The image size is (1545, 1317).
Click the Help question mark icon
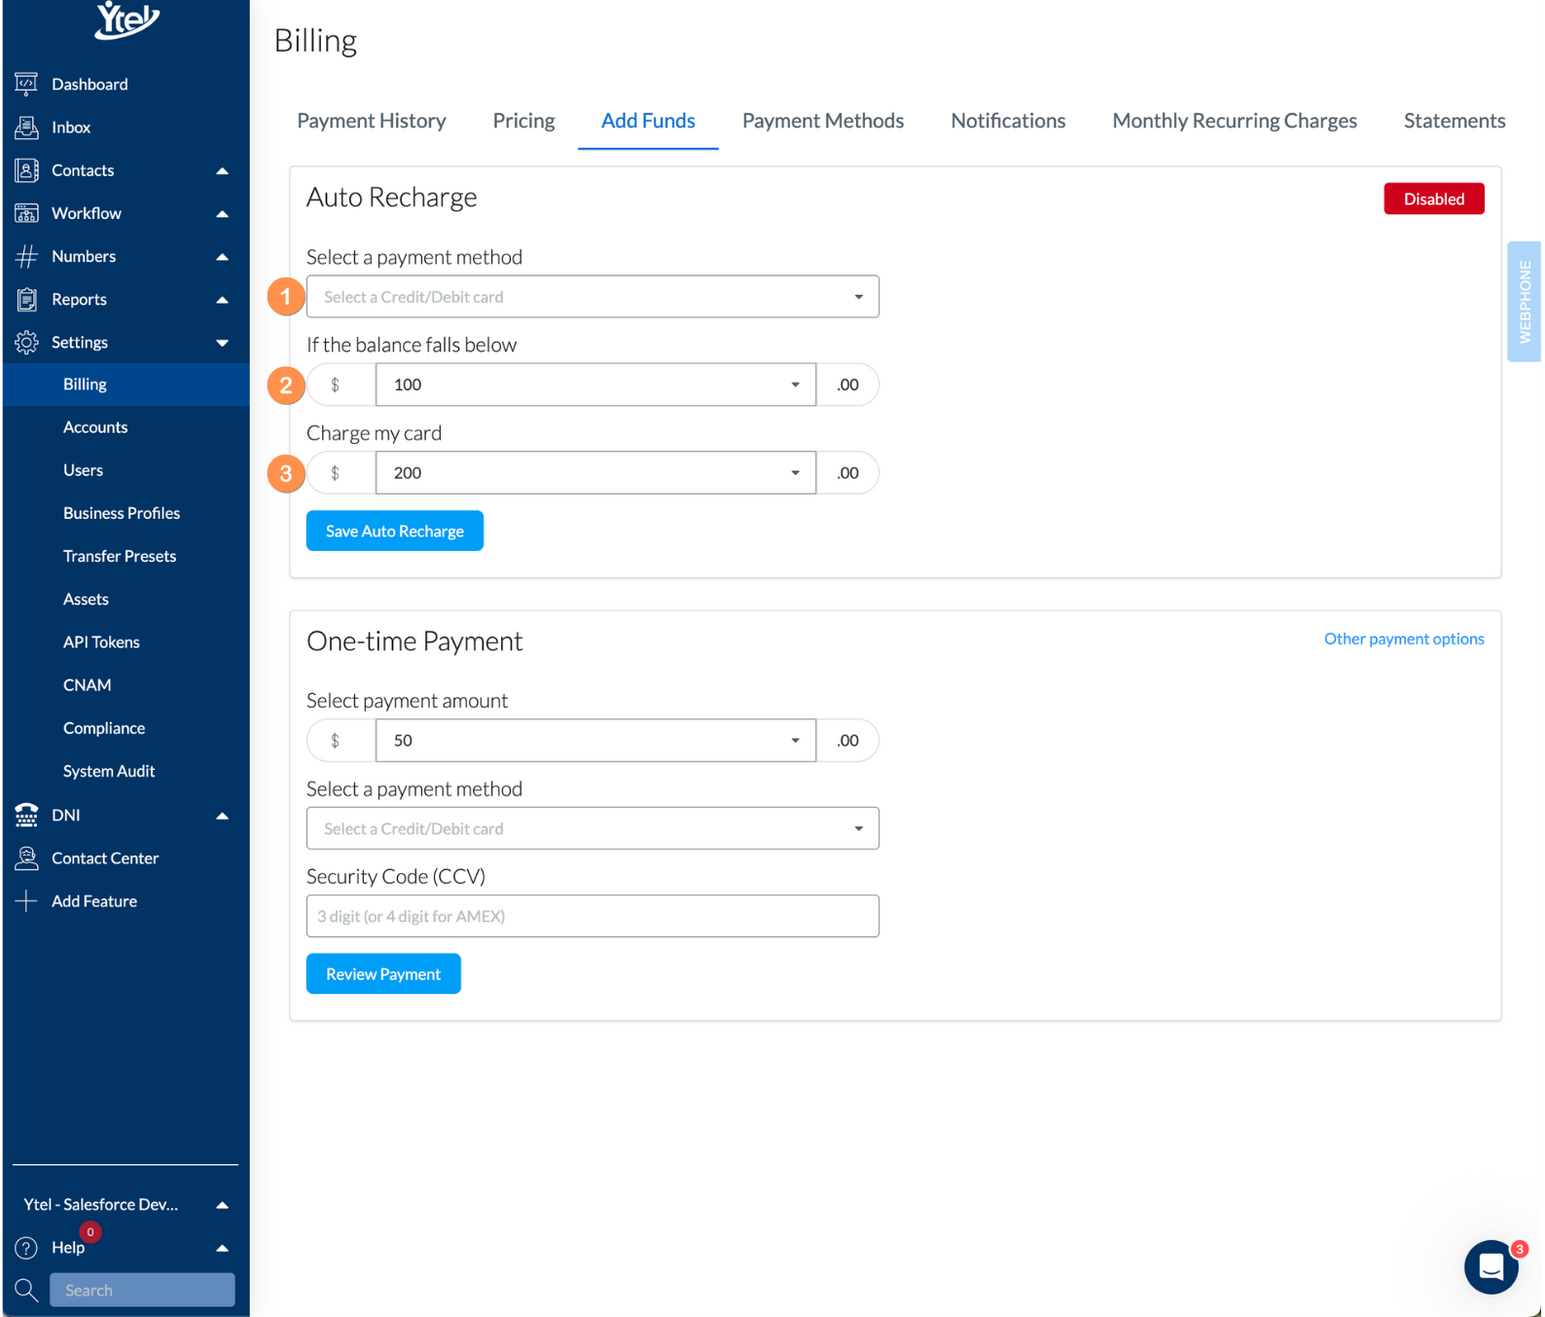26,1248
